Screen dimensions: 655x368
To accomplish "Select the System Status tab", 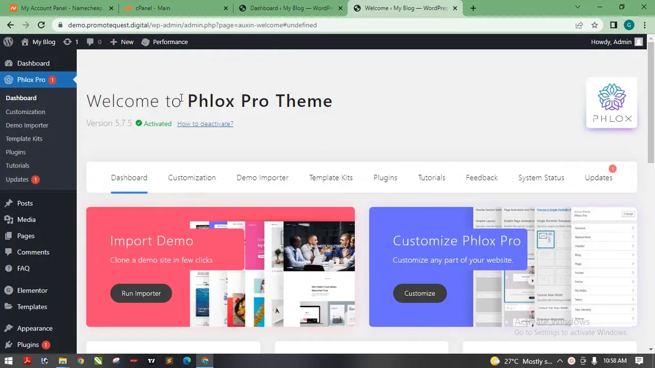I will pyautogui.click(x=541, y=178).
